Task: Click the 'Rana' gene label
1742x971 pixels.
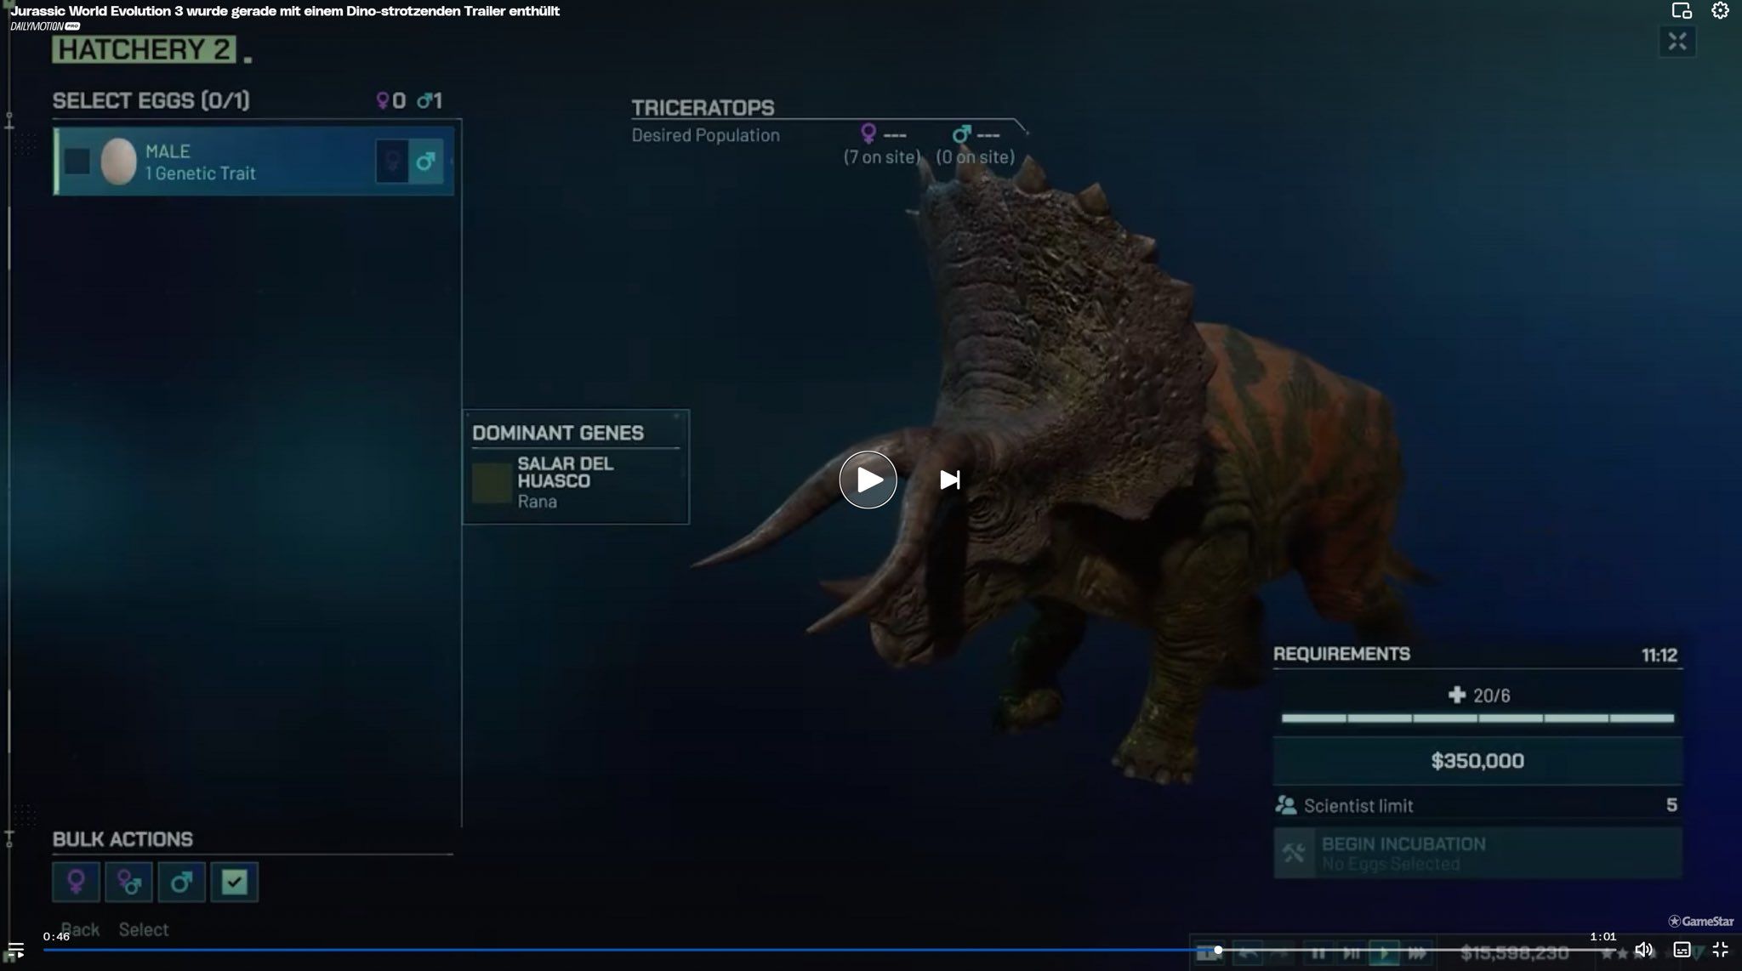Action: [x=538, y=502]
